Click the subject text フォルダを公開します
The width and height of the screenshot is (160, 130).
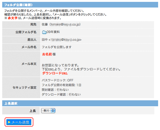(x=57, y=47)
